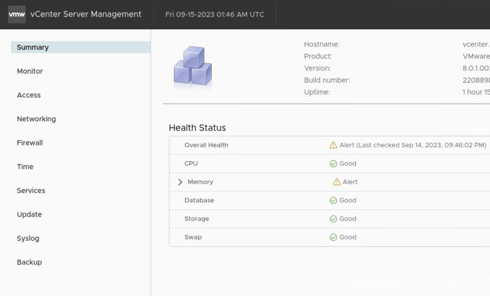This screenshot has width=490, height=296.
Task: Click the Memory Alert status text
Action: tap(350, 182)
